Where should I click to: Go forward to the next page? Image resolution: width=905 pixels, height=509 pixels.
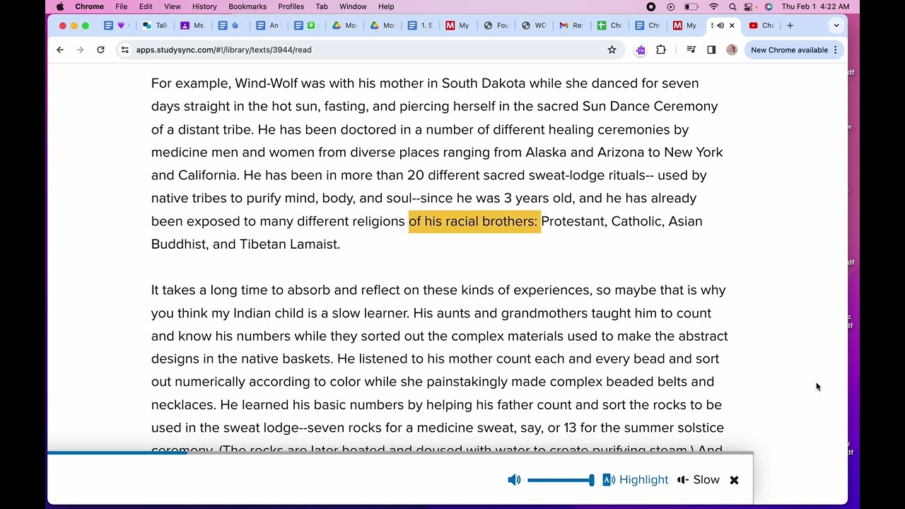pyautogui.click(x=80, y=49)
